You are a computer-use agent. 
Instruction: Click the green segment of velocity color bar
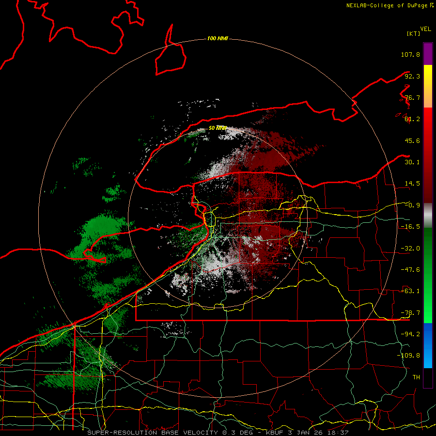428,275
